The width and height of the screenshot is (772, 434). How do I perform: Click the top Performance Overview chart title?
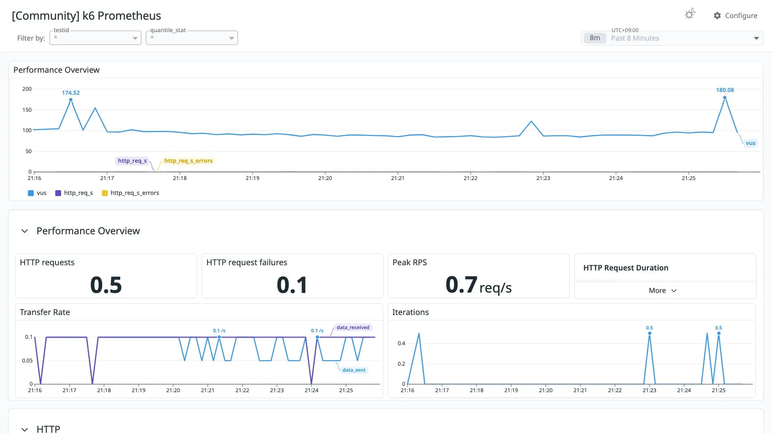(56, 70)
